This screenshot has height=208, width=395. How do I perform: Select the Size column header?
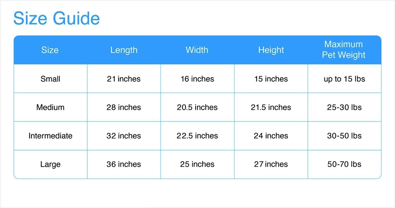(x=50, y=50)
